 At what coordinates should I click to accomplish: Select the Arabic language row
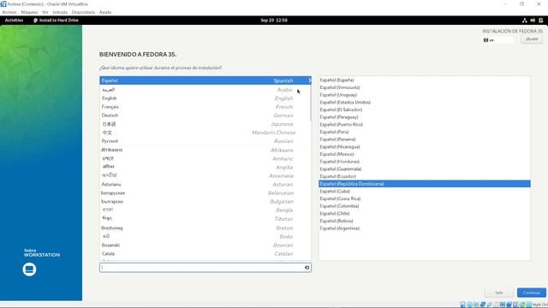tap(205, 90)
